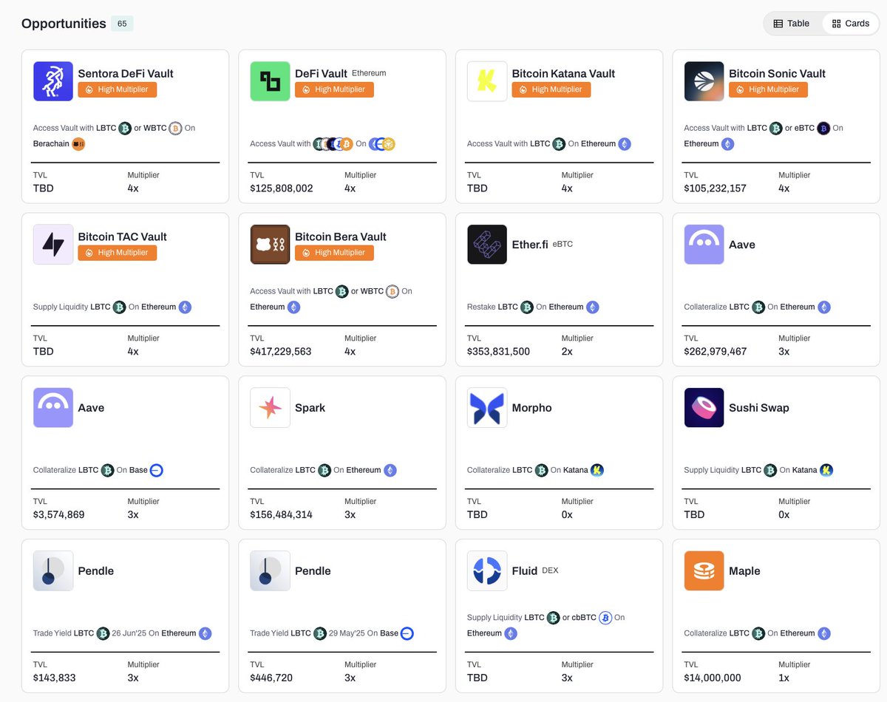The width and height of the screenshot is (887, 702).
Task: Click stacked token icons on DeFi Vault card
Action: 333,144
